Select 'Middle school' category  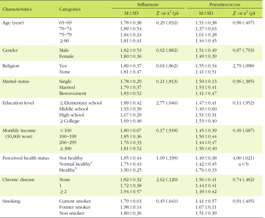click(74, 109)
